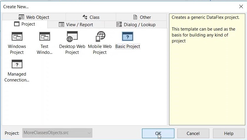Open the View / Report tab
Image resolution: width=247 pixels, height=140 pixels.
[x=76, y=24]
